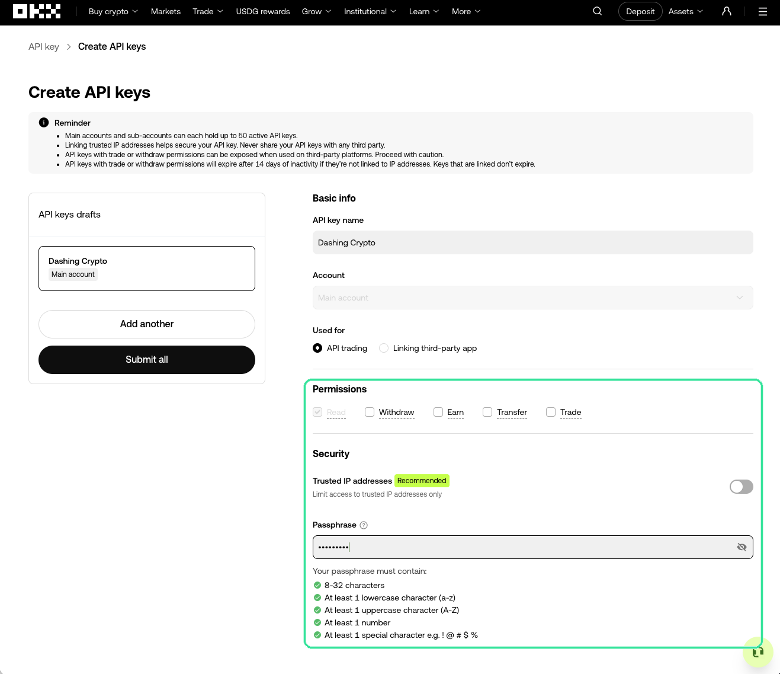Image resolution: width=780 pixels, height=674 pixels.
Task: Select the Dashing Crypto draft card
Action: [x=147, y=269]
